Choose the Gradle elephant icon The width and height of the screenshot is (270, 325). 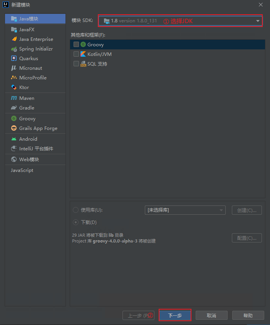pos(14,108)
